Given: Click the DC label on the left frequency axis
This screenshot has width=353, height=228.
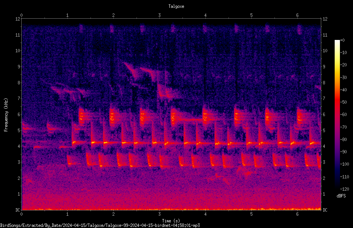Looking at the screenshot, I should (x=18, y=210).
